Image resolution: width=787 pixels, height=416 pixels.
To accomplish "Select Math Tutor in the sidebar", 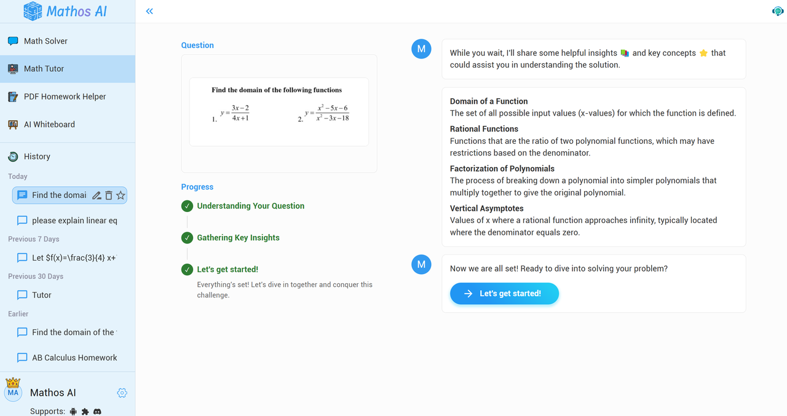I will click(44, 69).
